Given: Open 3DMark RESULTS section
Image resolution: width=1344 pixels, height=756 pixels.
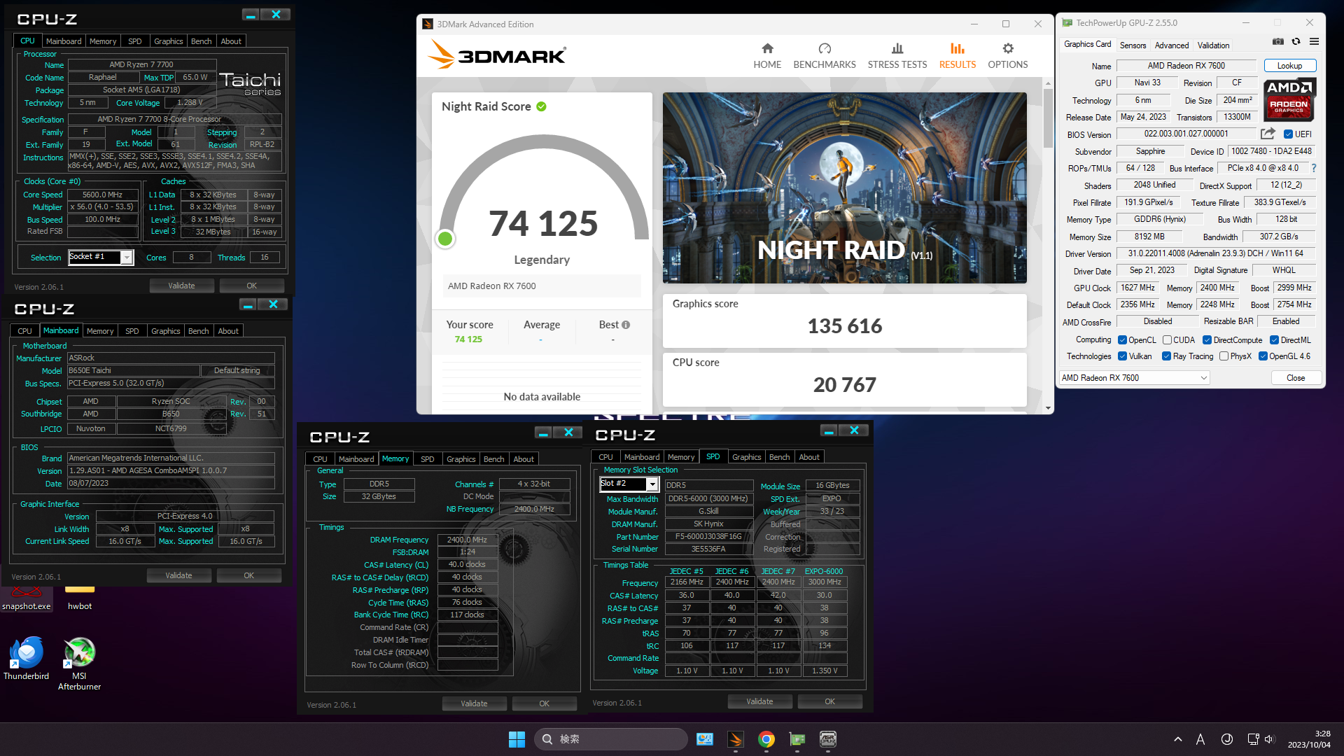Looking at the screenshot, I should click(958, 55).
